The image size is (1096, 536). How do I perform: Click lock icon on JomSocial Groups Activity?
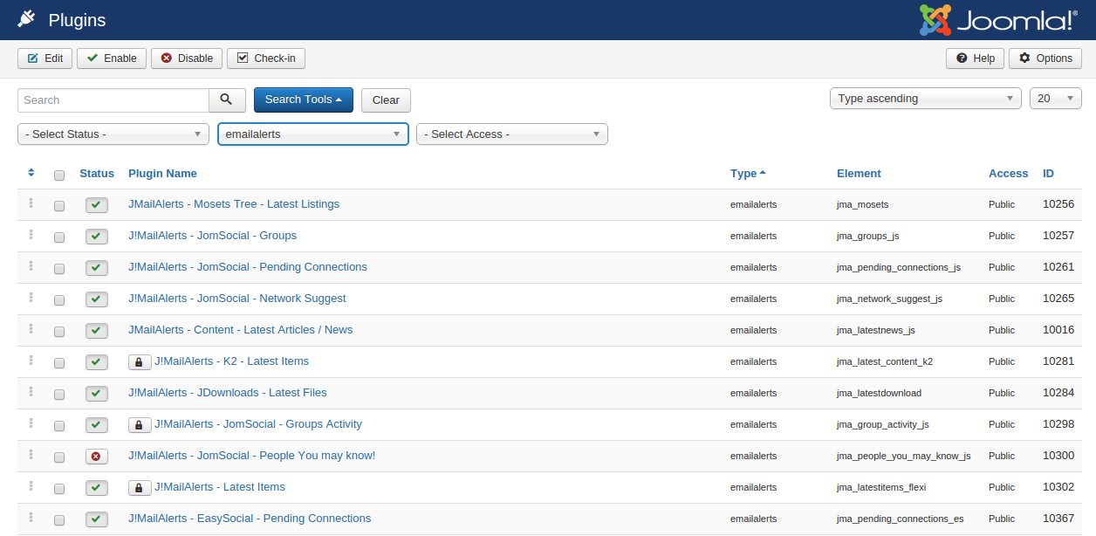point(139,425)
